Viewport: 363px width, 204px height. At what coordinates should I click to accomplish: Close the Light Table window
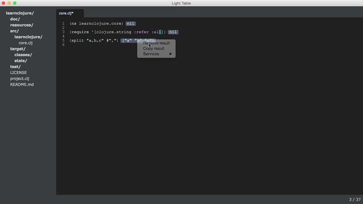(3, 3)
